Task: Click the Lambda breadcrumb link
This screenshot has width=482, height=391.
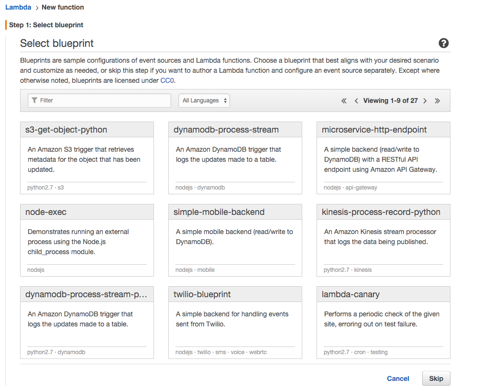Action: coord(18,7)
